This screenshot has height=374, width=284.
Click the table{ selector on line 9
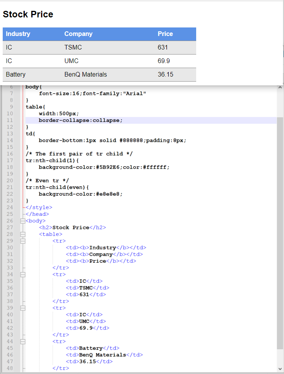click(x=36, y=107)
